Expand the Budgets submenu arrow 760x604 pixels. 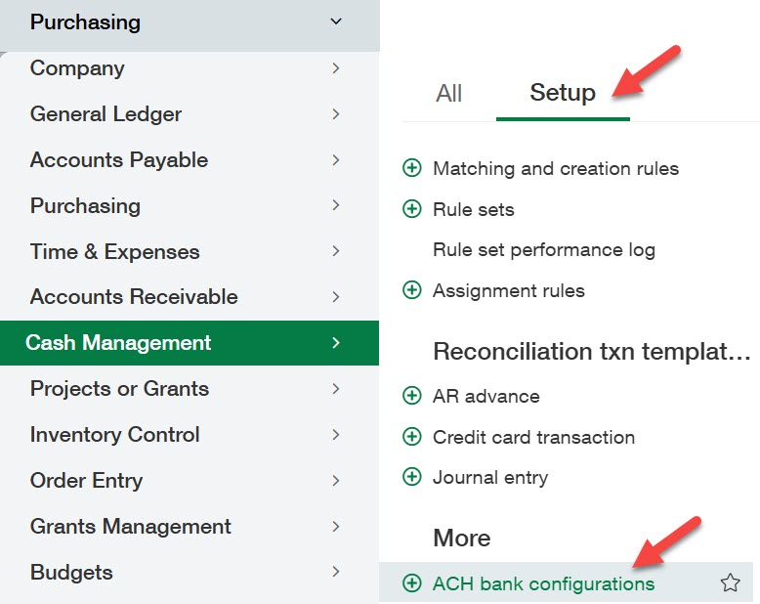(336, 572)
